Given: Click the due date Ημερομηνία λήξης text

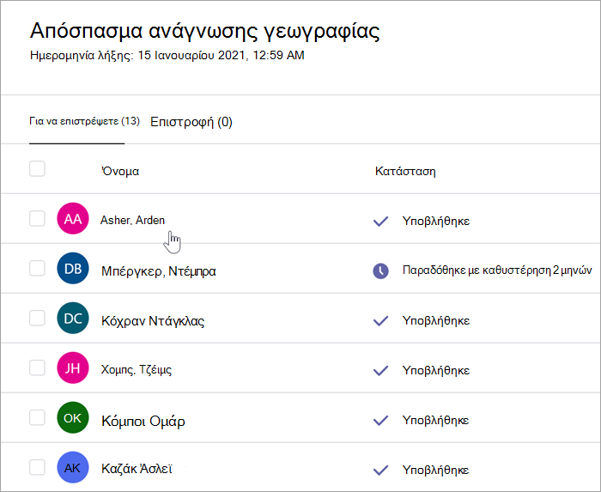Looking at the screenshot, I should (167, 56).
